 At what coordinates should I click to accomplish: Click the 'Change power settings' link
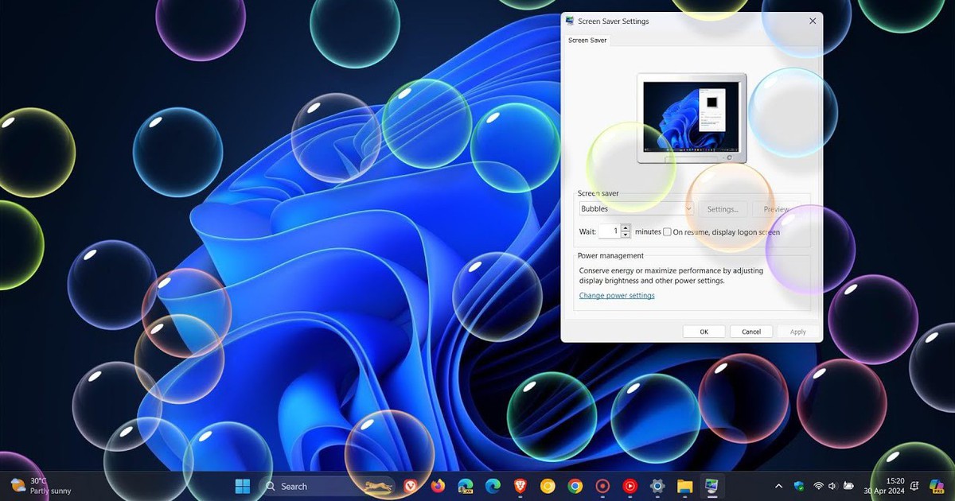coord(617,295)
